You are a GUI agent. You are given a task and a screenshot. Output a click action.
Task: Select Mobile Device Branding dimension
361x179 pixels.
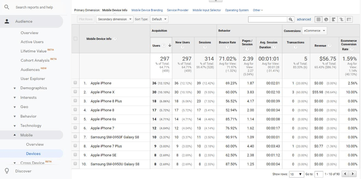pos(147,10)
